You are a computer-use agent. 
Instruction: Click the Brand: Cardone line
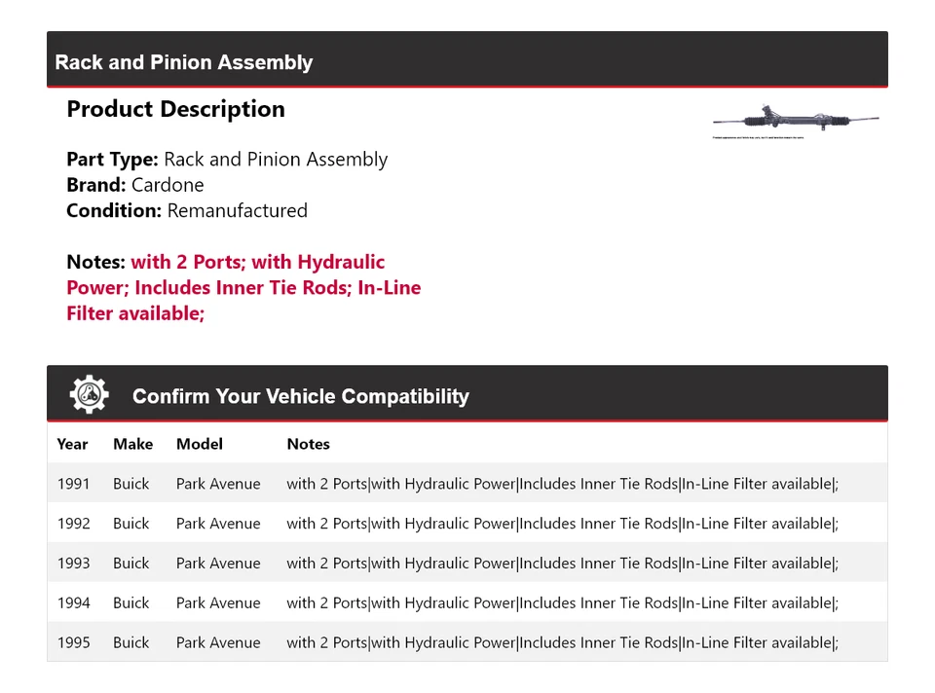point(135,185)
